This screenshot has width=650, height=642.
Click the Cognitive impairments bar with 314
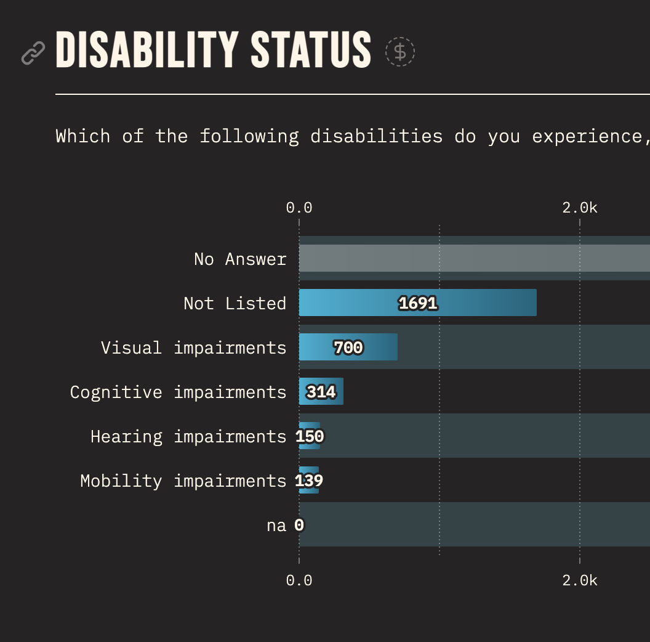(321, 391)
